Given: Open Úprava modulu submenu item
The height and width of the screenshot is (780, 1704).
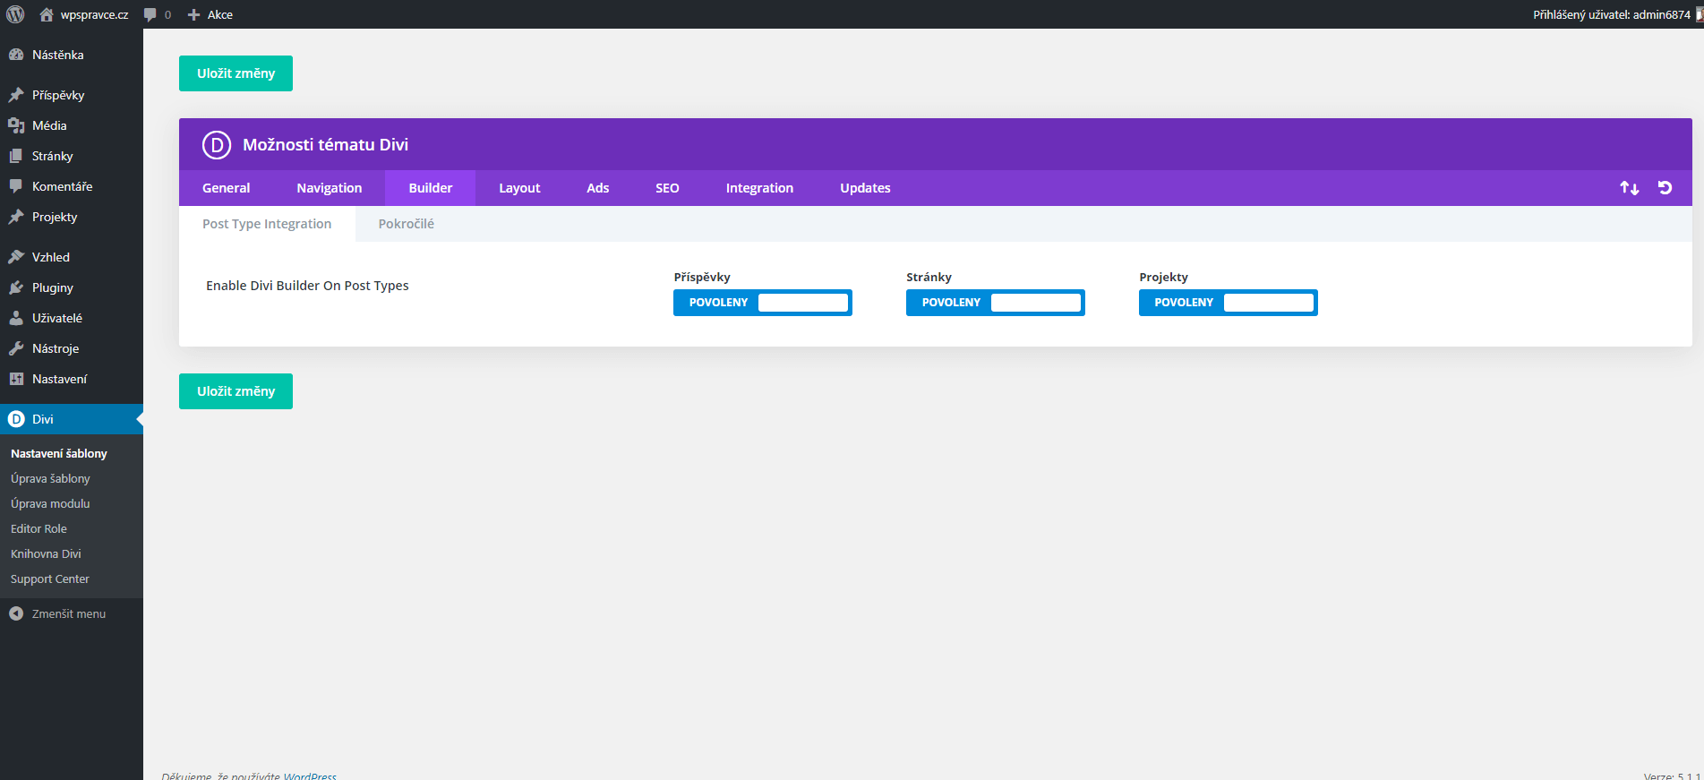Looking at the screenshot, I should pyautogui.click(x=50, y=504).
